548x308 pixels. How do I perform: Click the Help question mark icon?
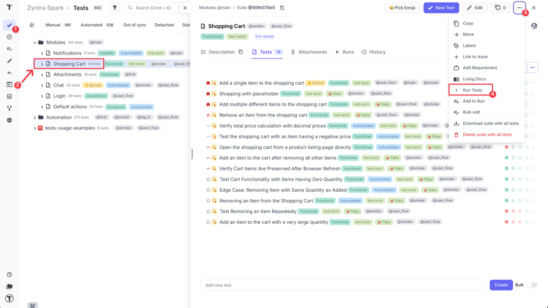click(9, 275)
